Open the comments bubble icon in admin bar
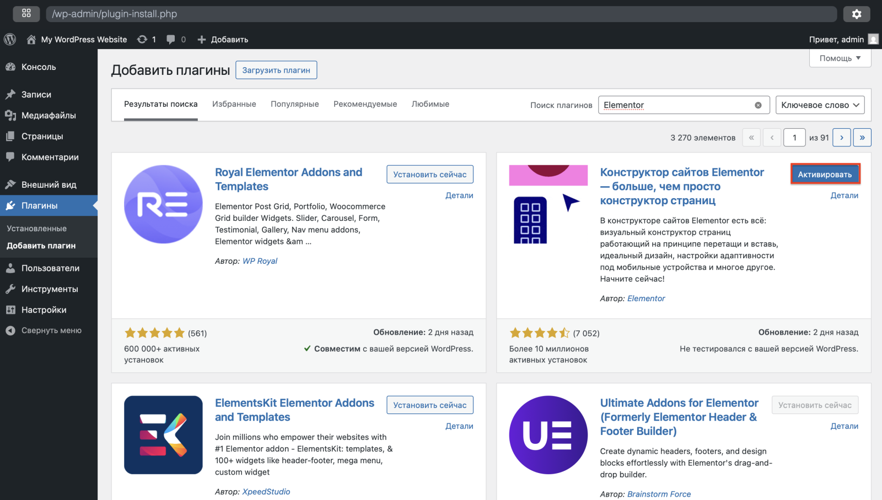The width and height of the screenshot is (882, 500). pyautogui.click(x=171, y=39)
